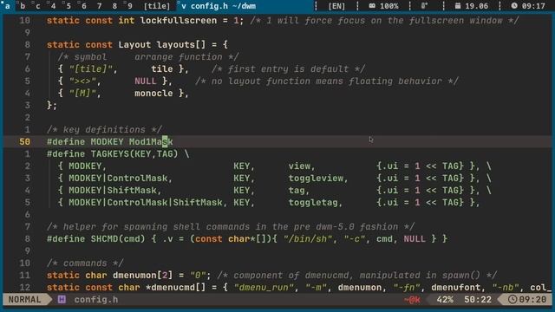Click the 'helper for spawning shell commands' comment
Viewport: 555px width, 312px height.
(x=231, y=227)
